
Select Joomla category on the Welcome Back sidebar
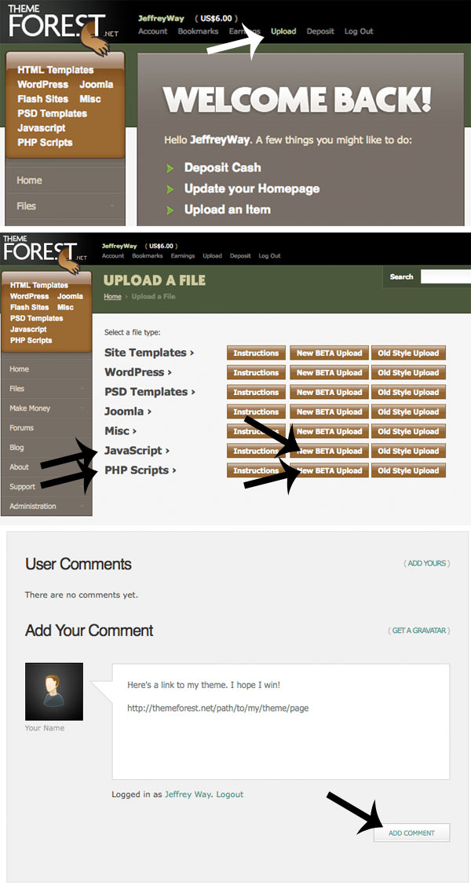tap(97, 85)
